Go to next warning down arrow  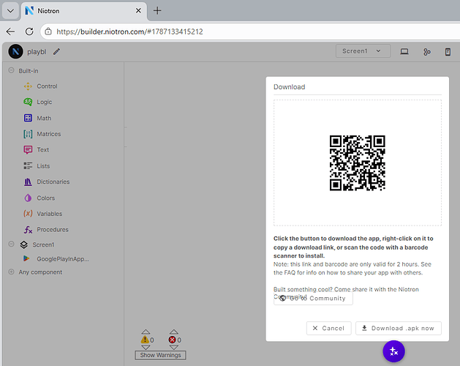point(146,348)
